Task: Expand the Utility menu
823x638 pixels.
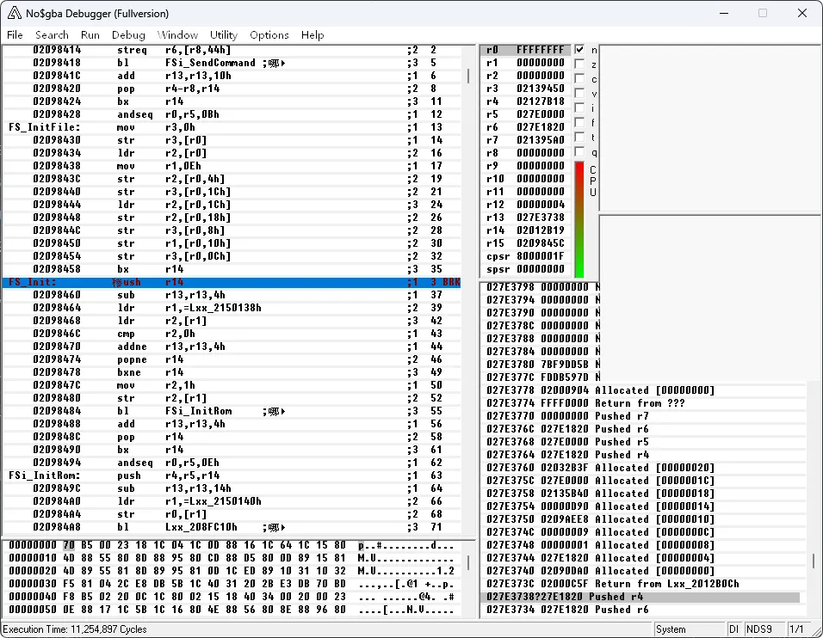Action: pyautogui.click(x=224, y=35)
